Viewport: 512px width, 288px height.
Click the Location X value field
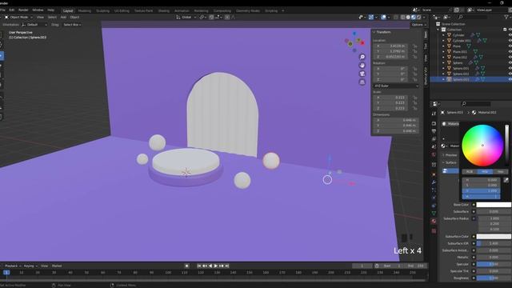(390, 46)
